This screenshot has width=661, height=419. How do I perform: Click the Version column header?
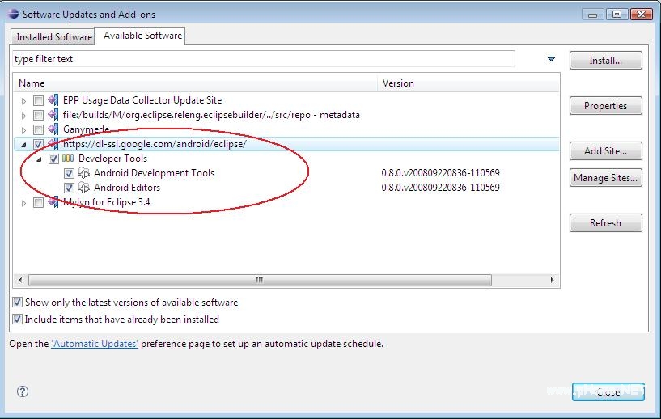coord(468,83)
